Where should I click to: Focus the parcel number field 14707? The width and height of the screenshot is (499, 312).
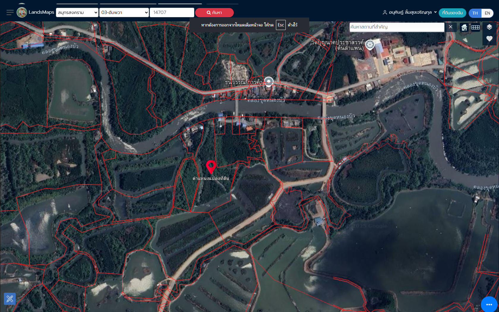(x=172, y=12)
